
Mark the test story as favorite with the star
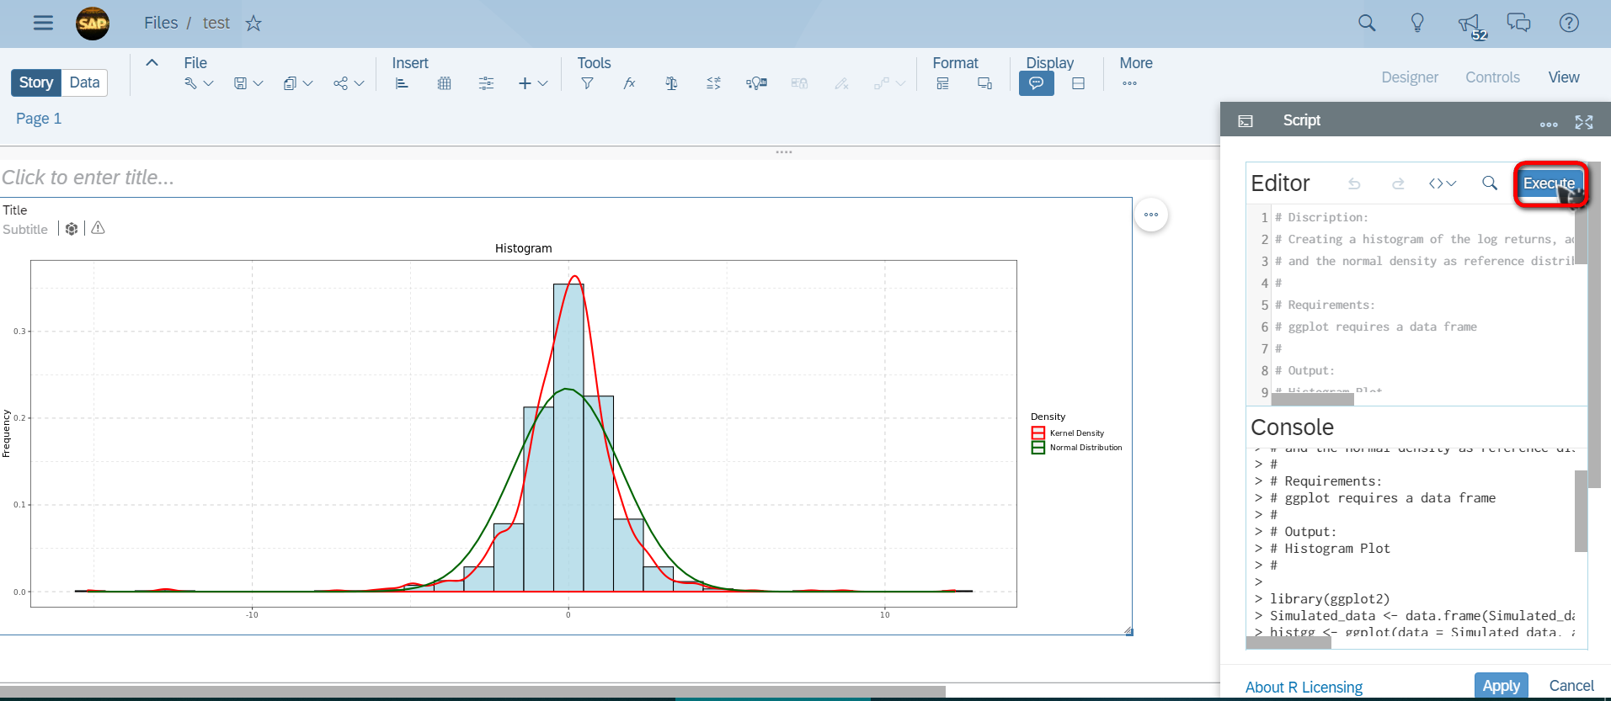[253, 24]
